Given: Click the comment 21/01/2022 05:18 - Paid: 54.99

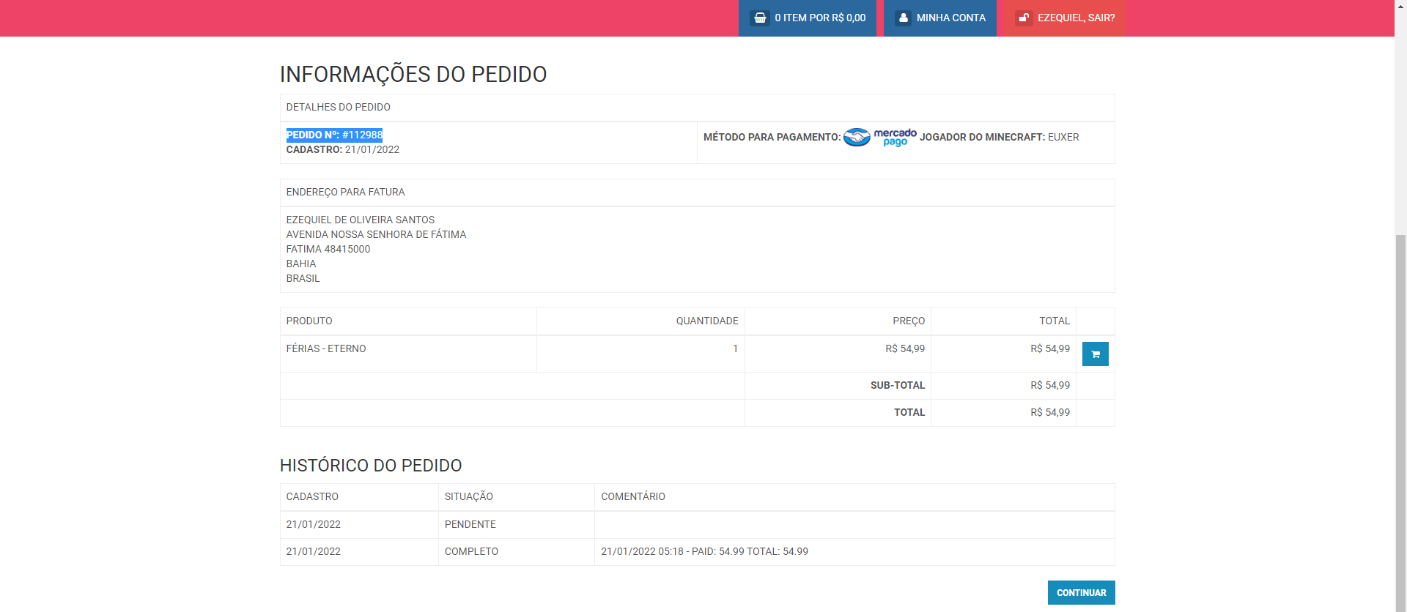Looking at the screenshot, I should [704, 551].
